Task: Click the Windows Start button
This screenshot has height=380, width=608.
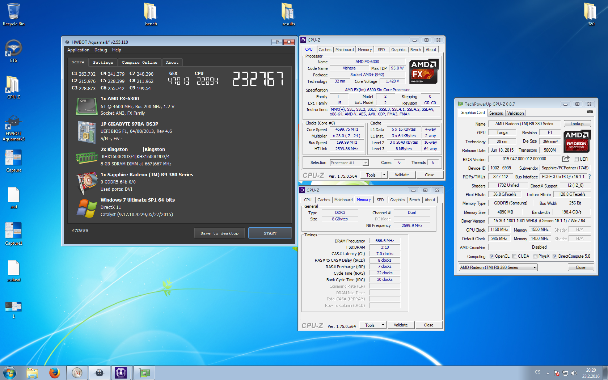Action: click(x=10, y=373)
